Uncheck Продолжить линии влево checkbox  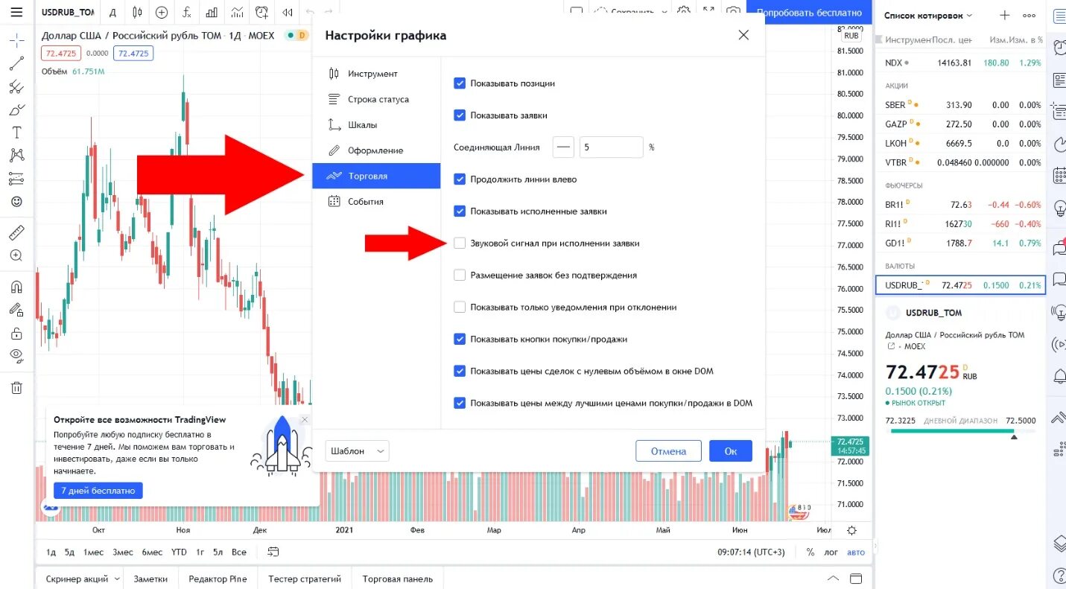pyautogui.click(x=460, y=179)
